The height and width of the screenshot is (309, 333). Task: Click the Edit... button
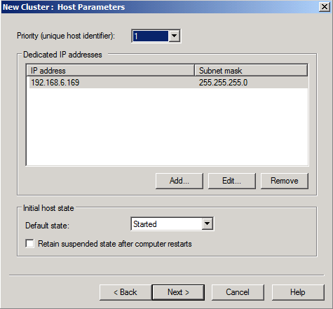[x=232, y=181]
